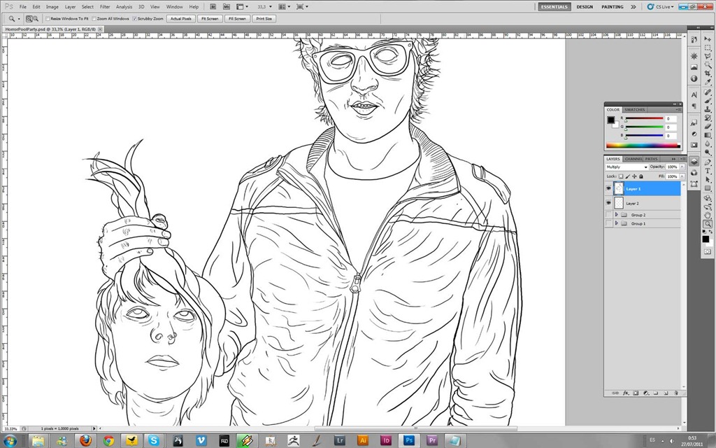Open the Multiply blend mode dropdown
Image resolution: width=716 pixels, height=448 pixels.
(626, 167)
